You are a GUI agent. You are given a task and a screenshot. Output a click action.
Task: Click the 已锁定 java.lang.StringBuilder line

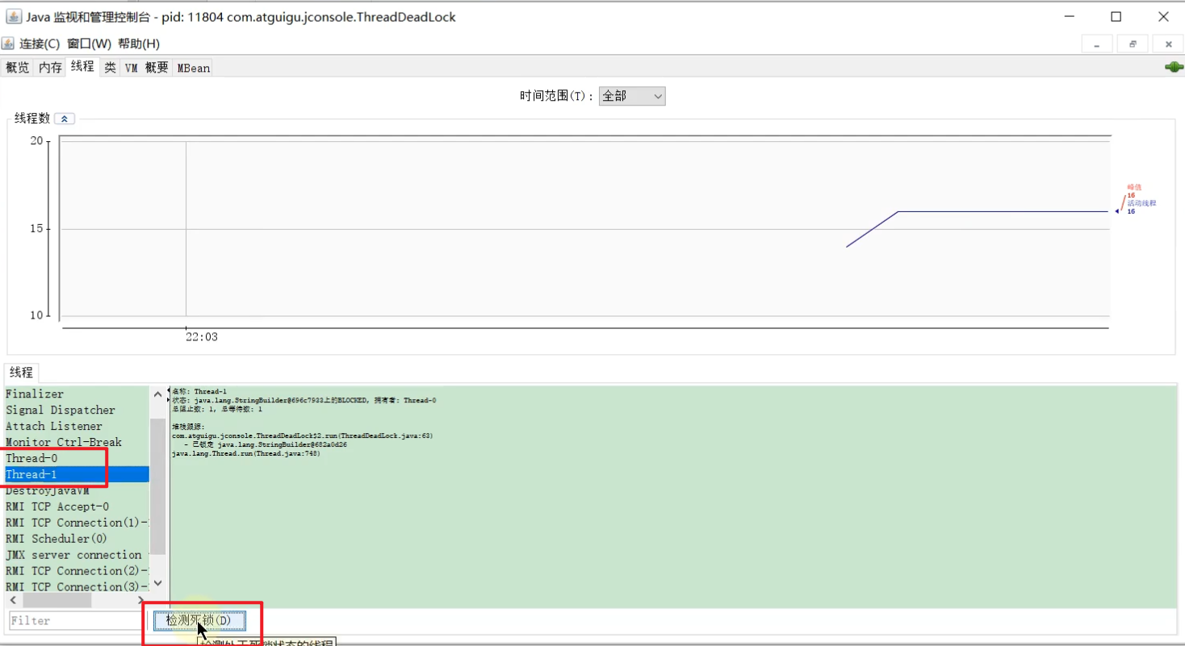266,444
